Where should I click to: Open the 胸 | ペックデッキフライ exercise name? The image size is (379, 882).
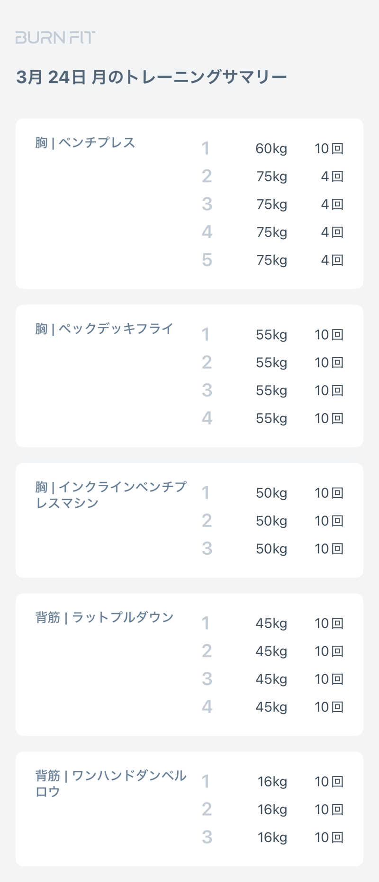coord(104,329)
